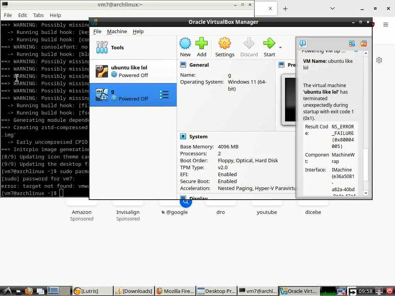Start the selected VM with green arrow
395x296 pixels.
269,44
